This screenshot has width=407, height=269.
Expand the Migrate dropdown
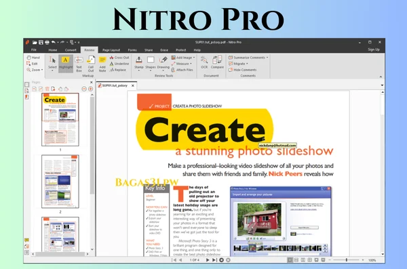[x=247, y=64]
